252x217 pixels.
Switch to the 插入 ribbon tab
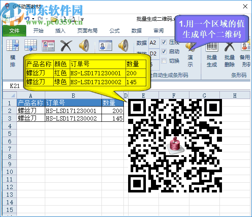(x=60, y=30)
